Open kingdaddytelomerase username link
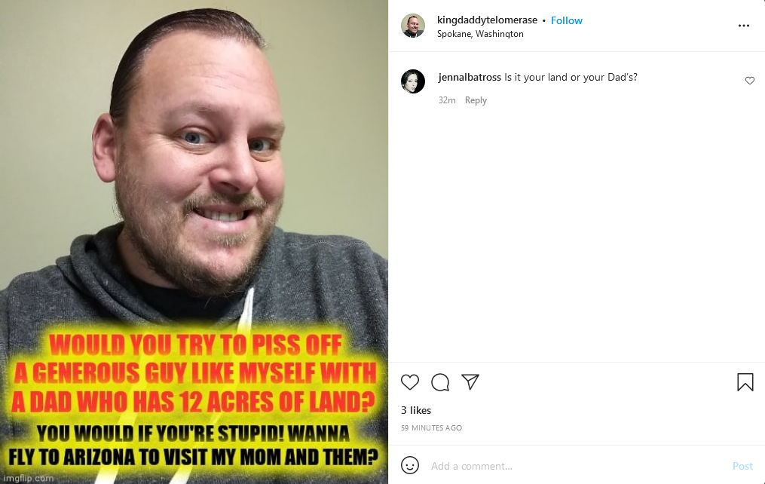The height and width of the screenshot is (484, 765). (x=487, y=20)
